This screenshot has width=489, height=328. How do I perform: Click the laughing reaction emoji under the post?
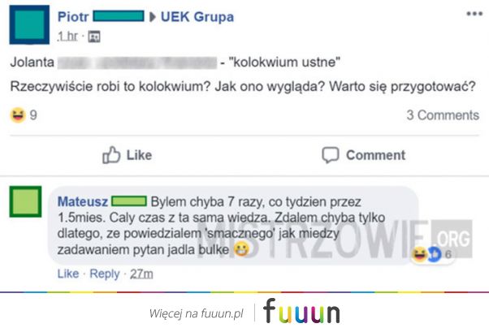(18, 115)
